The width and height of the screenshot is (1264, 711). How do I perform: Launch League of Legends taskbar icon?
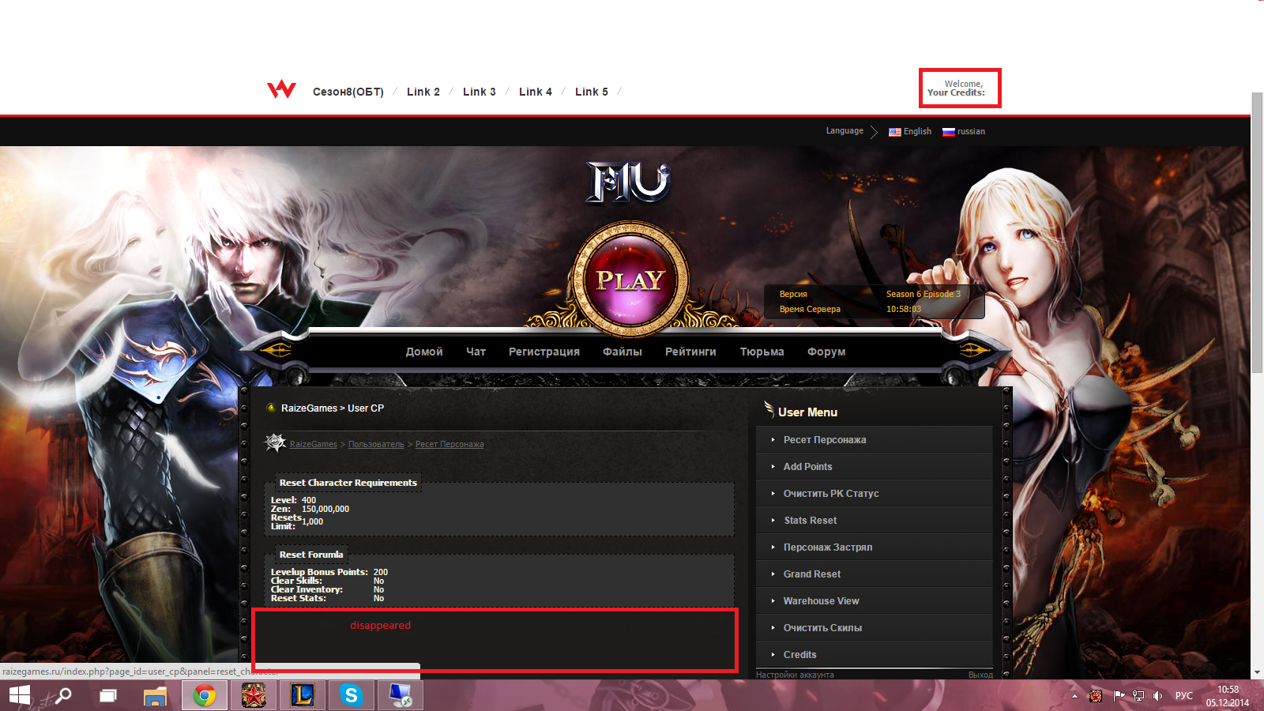302,696
